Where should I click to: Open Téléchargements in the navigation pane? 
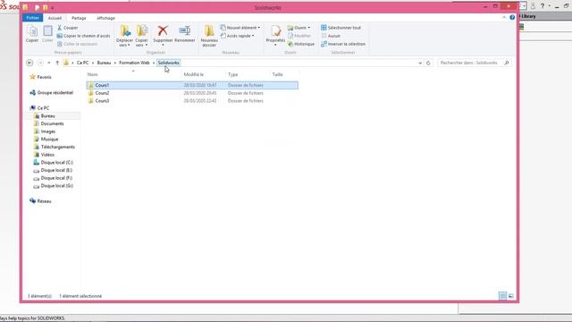pyautogui.click(x=54, y=147)
